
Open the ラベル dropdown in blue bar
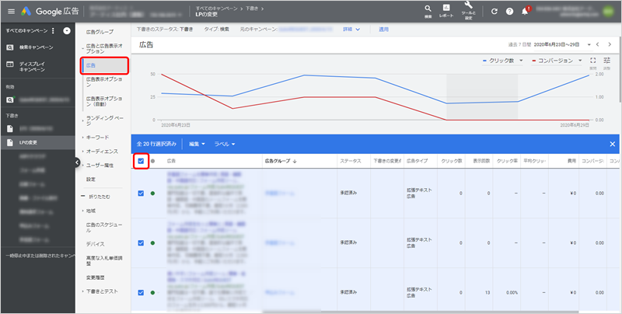coord(225,144)
